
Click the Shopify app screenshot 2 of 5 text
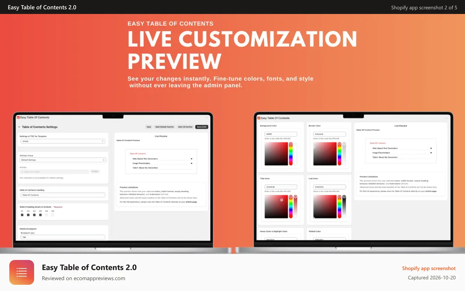(424, 7)
